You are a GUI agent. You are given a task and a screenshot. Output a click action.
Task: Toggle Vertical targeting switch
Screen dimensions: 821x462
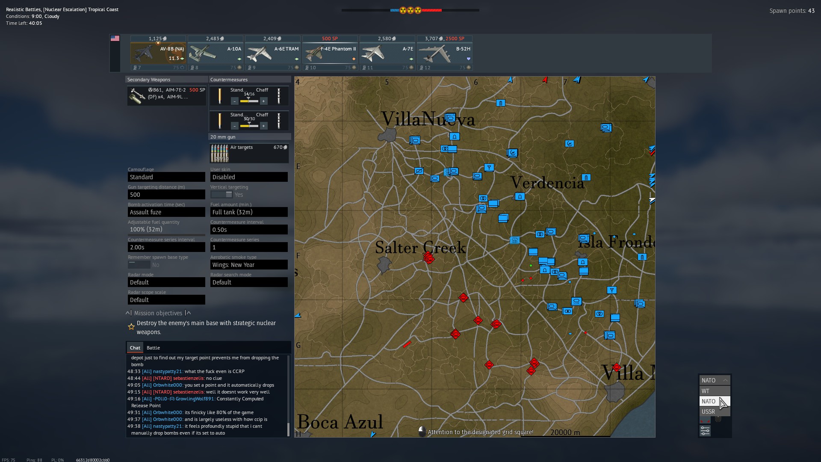pos(222,195)
